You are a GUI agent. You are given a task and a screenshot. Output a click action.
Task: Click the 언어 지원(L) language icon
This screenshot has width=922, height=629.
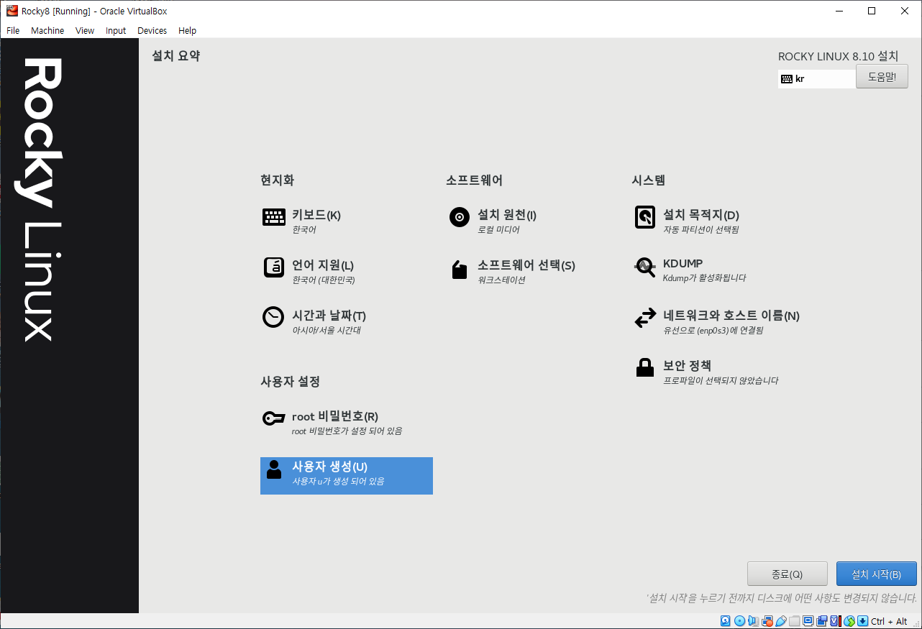(x=274, y=267)
